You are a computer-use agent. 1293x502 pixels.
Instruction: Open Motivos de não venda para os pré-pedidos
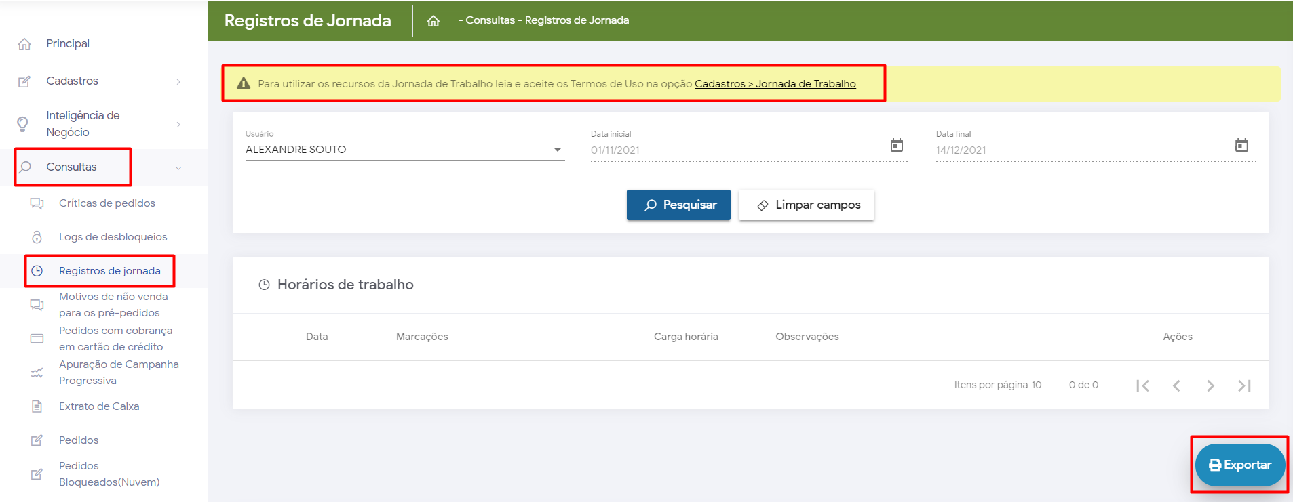click(x=113, y=305)
